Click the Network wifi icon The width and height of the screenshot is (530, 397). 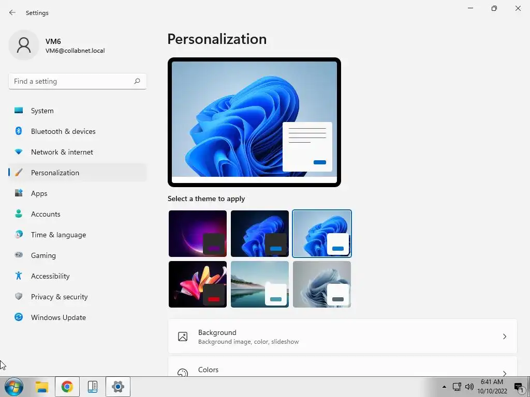(19, 152)
